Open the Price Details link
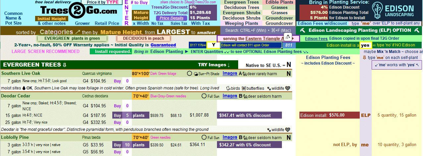The width and height of the screenshot is (423, 156). click(x=171, y=18)
